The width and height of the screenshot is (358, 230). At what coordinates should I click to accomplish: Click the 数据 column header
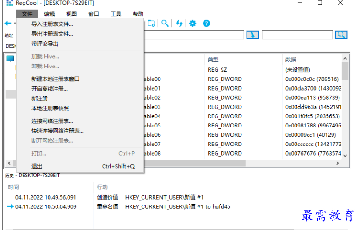pyautogui.click(x=290, y=60)
